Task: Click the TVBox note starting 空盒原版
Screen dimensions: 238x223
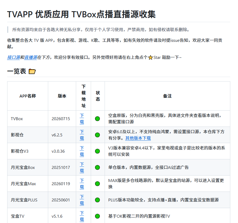Action: (x=165, y=119)
